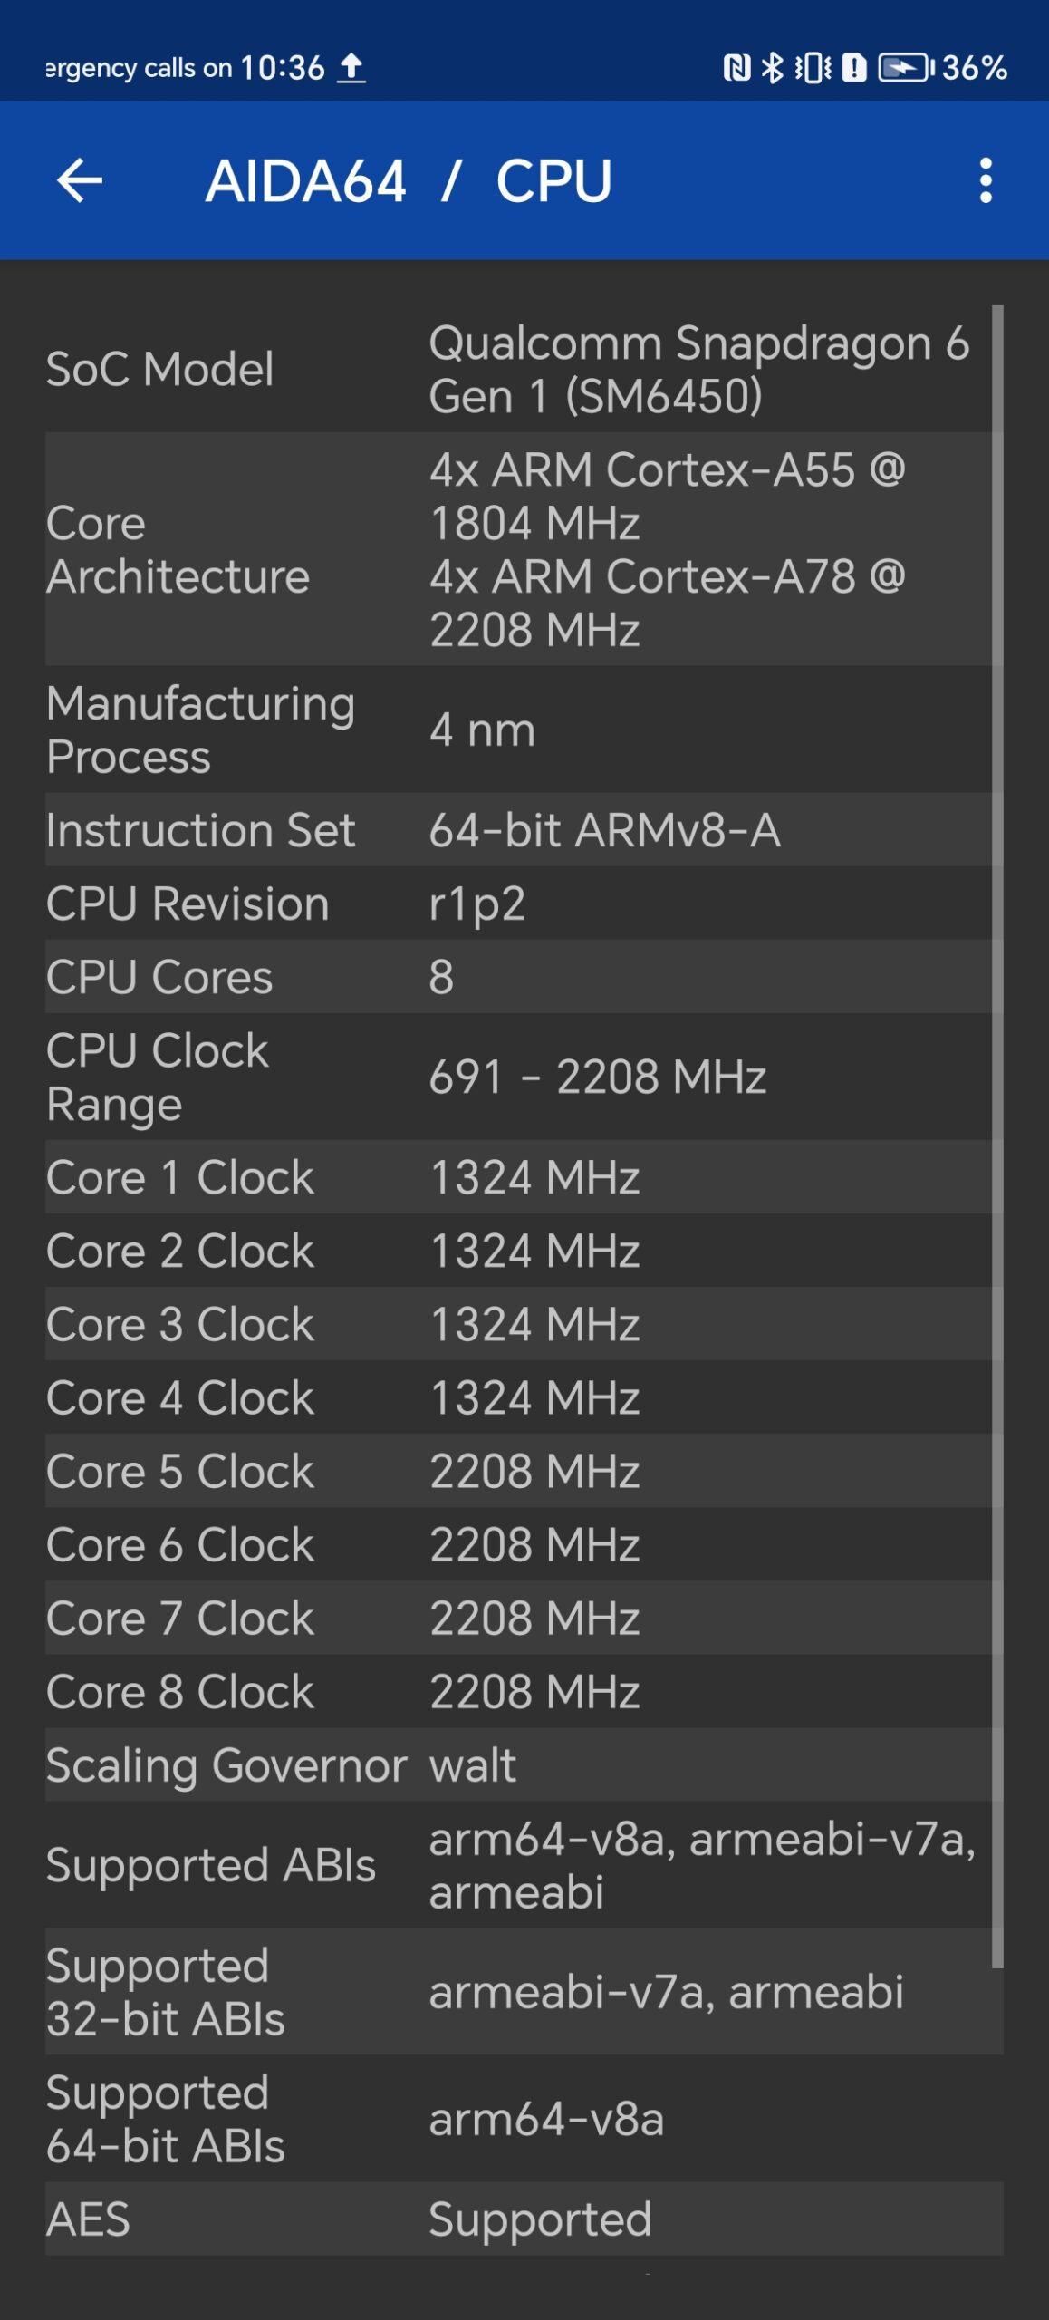Viewport: 1049px width, 2320px height.
Task: Tap the upload arrow status icon
Action: pyautogui.click(x=351, y=68)
